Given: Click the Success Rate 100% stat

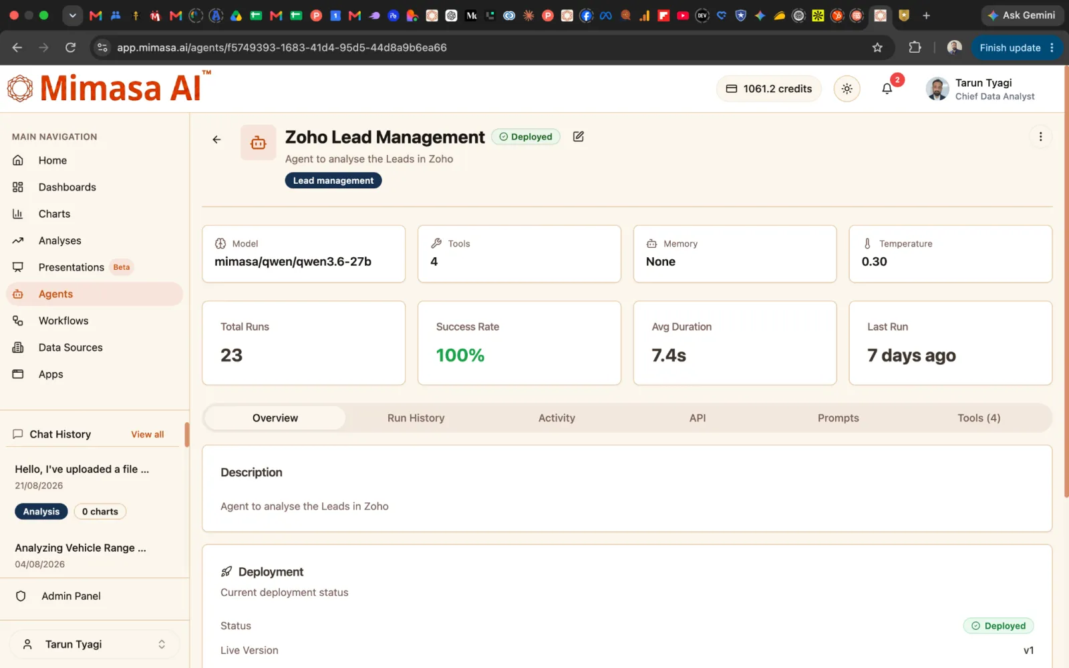Looking at the screenshot, I should [x=519, y=343].
